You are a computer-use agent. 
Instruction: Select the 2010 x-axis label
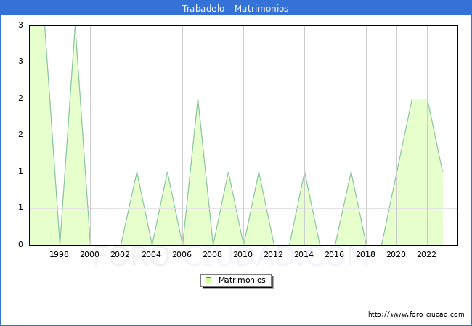[243, 254]
